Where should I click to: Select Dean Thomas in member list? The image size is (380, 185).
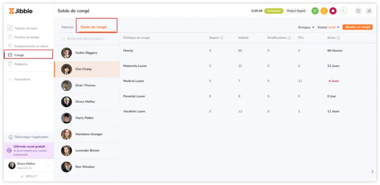pyautogui.click(x=87, y=85)
